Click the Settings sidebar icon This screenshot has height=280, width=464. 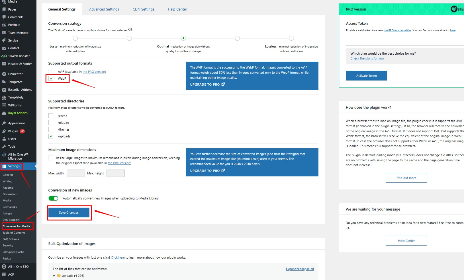pyautogui.click(x=4, y=166)
